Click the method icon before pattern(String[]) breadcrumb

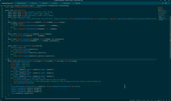60,6
